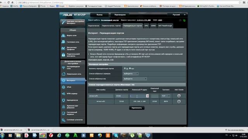
Task: Open Wireless (Беспроводная сеть) wifi icon
Action: pyautogui.click(x=64, y=68)
